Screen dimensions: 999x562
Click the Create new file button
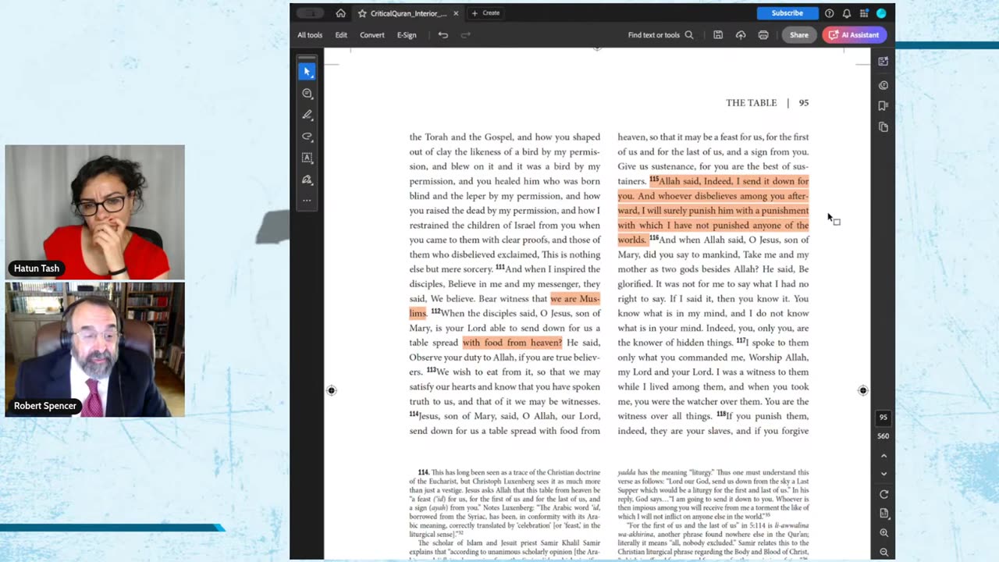485,13
